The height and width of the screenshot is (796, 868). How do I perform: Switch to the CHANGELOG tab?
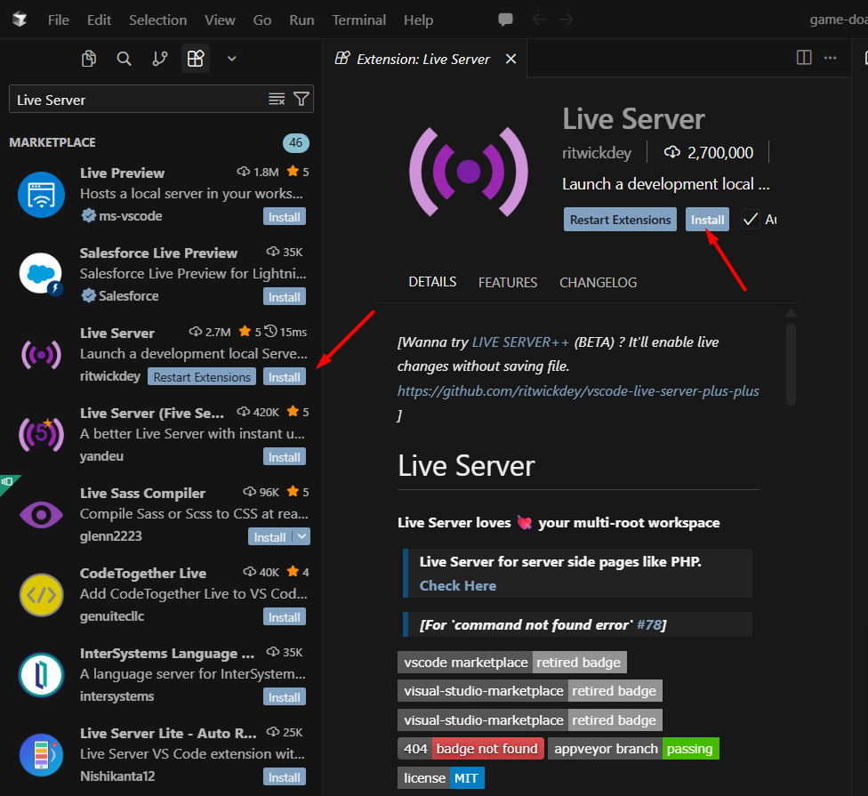pyautogui.click(x=598, y=282)
